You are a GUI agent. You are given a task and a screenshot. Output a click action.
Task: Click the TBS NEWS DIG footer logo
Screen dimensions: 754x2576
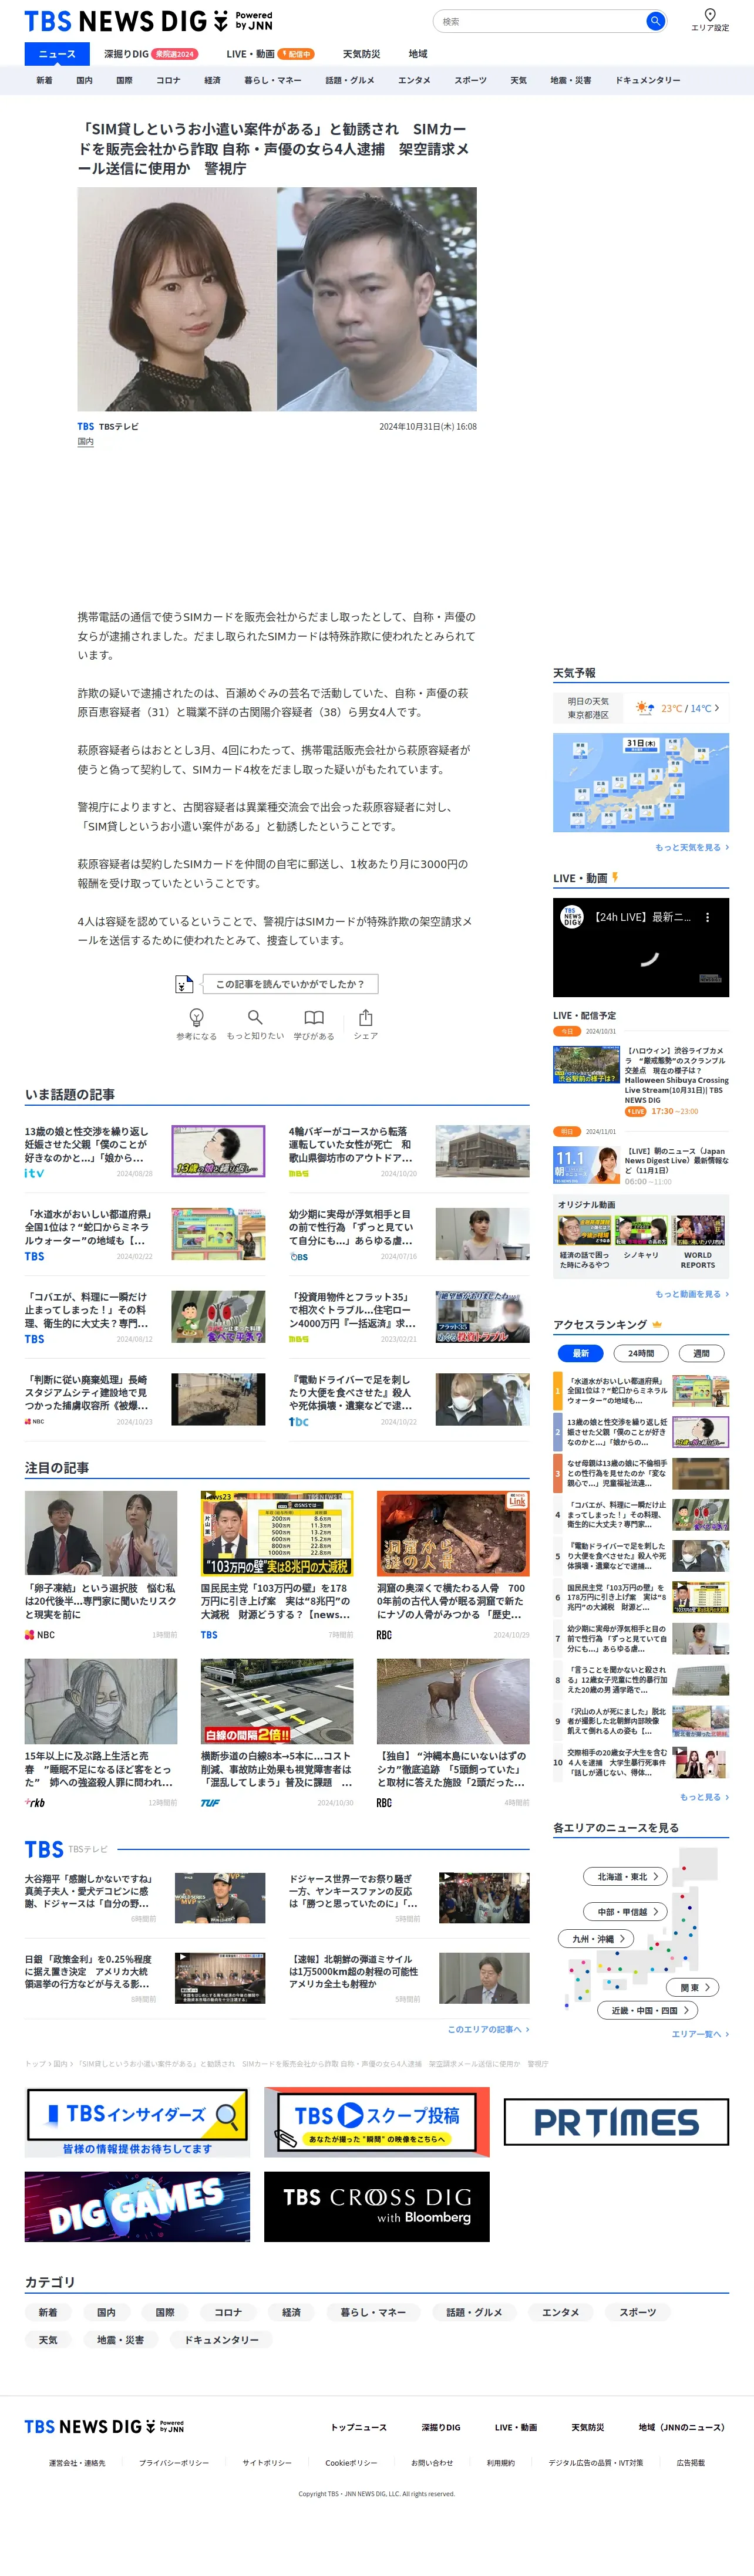pos(104,2426)
